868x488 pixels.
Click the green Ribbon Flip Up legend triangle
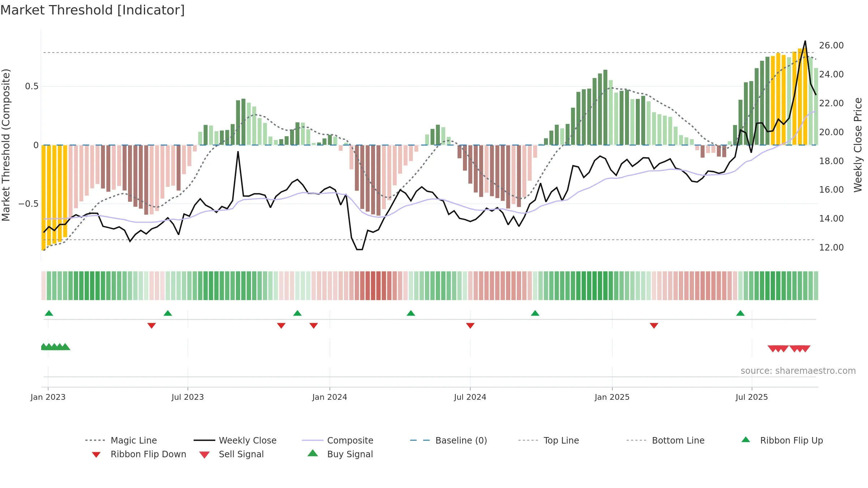[x=746, y=440]
